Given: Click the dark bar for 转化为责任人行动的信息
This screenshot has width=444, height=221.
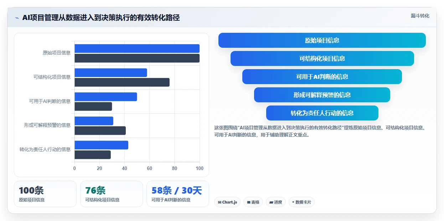Looking at the screenshot, I should pos(93,155).
